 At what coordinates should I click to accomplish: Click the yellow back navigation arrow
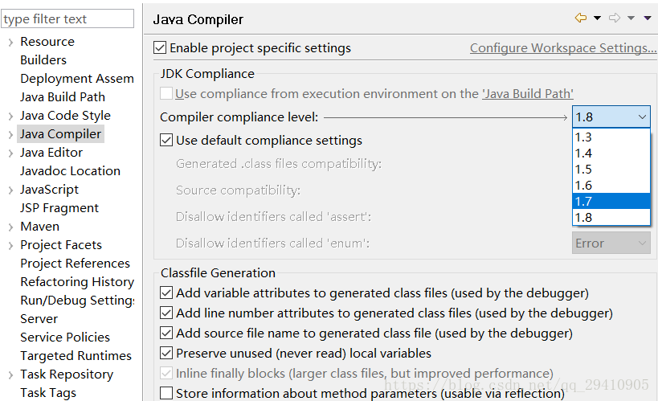pyautogui.click(x=581, y=18)
